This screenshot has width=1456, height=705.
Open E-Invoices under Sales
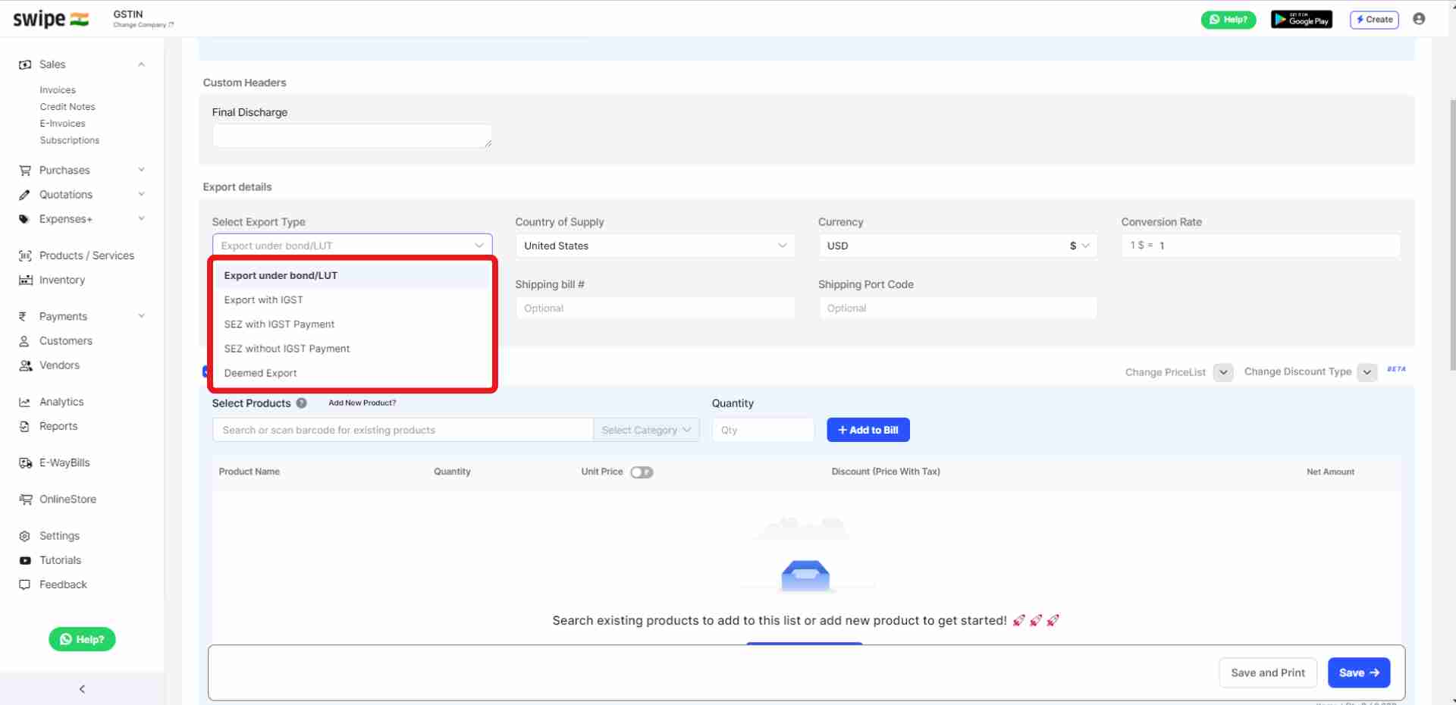point(62,124)
